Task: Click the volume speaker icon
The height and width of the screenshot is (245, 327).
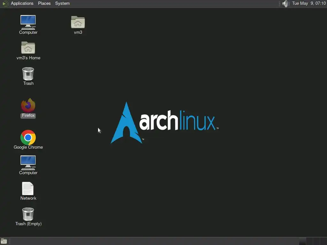Action: point(285,4)
